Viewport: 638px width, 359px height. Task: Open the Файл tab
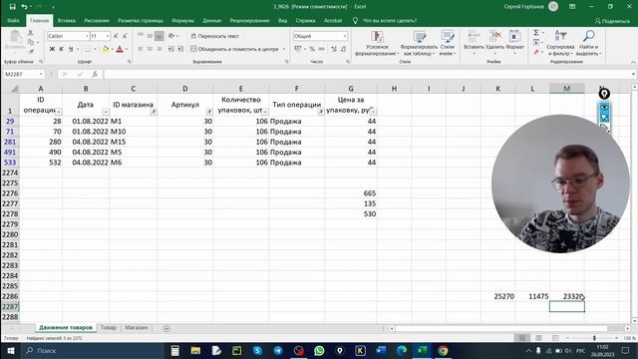pos(13,20)
